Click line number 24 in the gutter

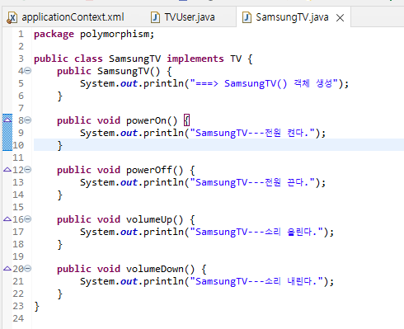point(18,318)
